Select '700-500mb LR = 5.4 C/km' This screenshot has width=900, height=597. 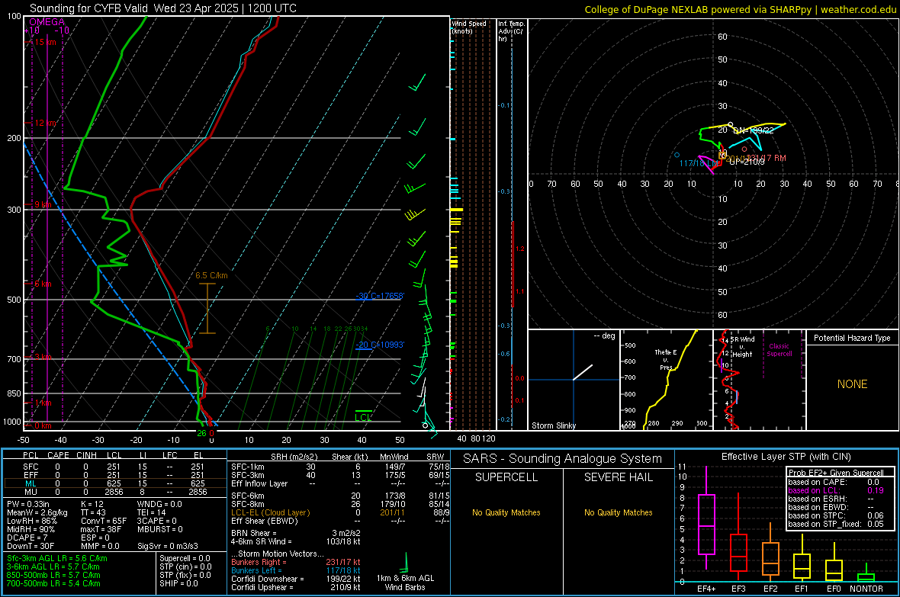(x=53, y=583)
